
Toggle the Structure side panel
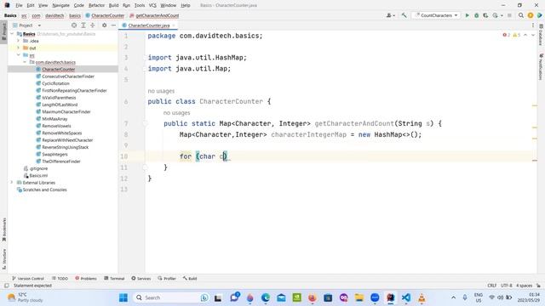(x=4, y=258)
